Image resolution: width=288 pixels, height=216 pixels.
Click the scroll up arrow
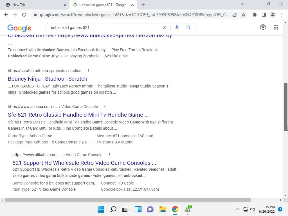pyautogui.click(x=285, y=22)
